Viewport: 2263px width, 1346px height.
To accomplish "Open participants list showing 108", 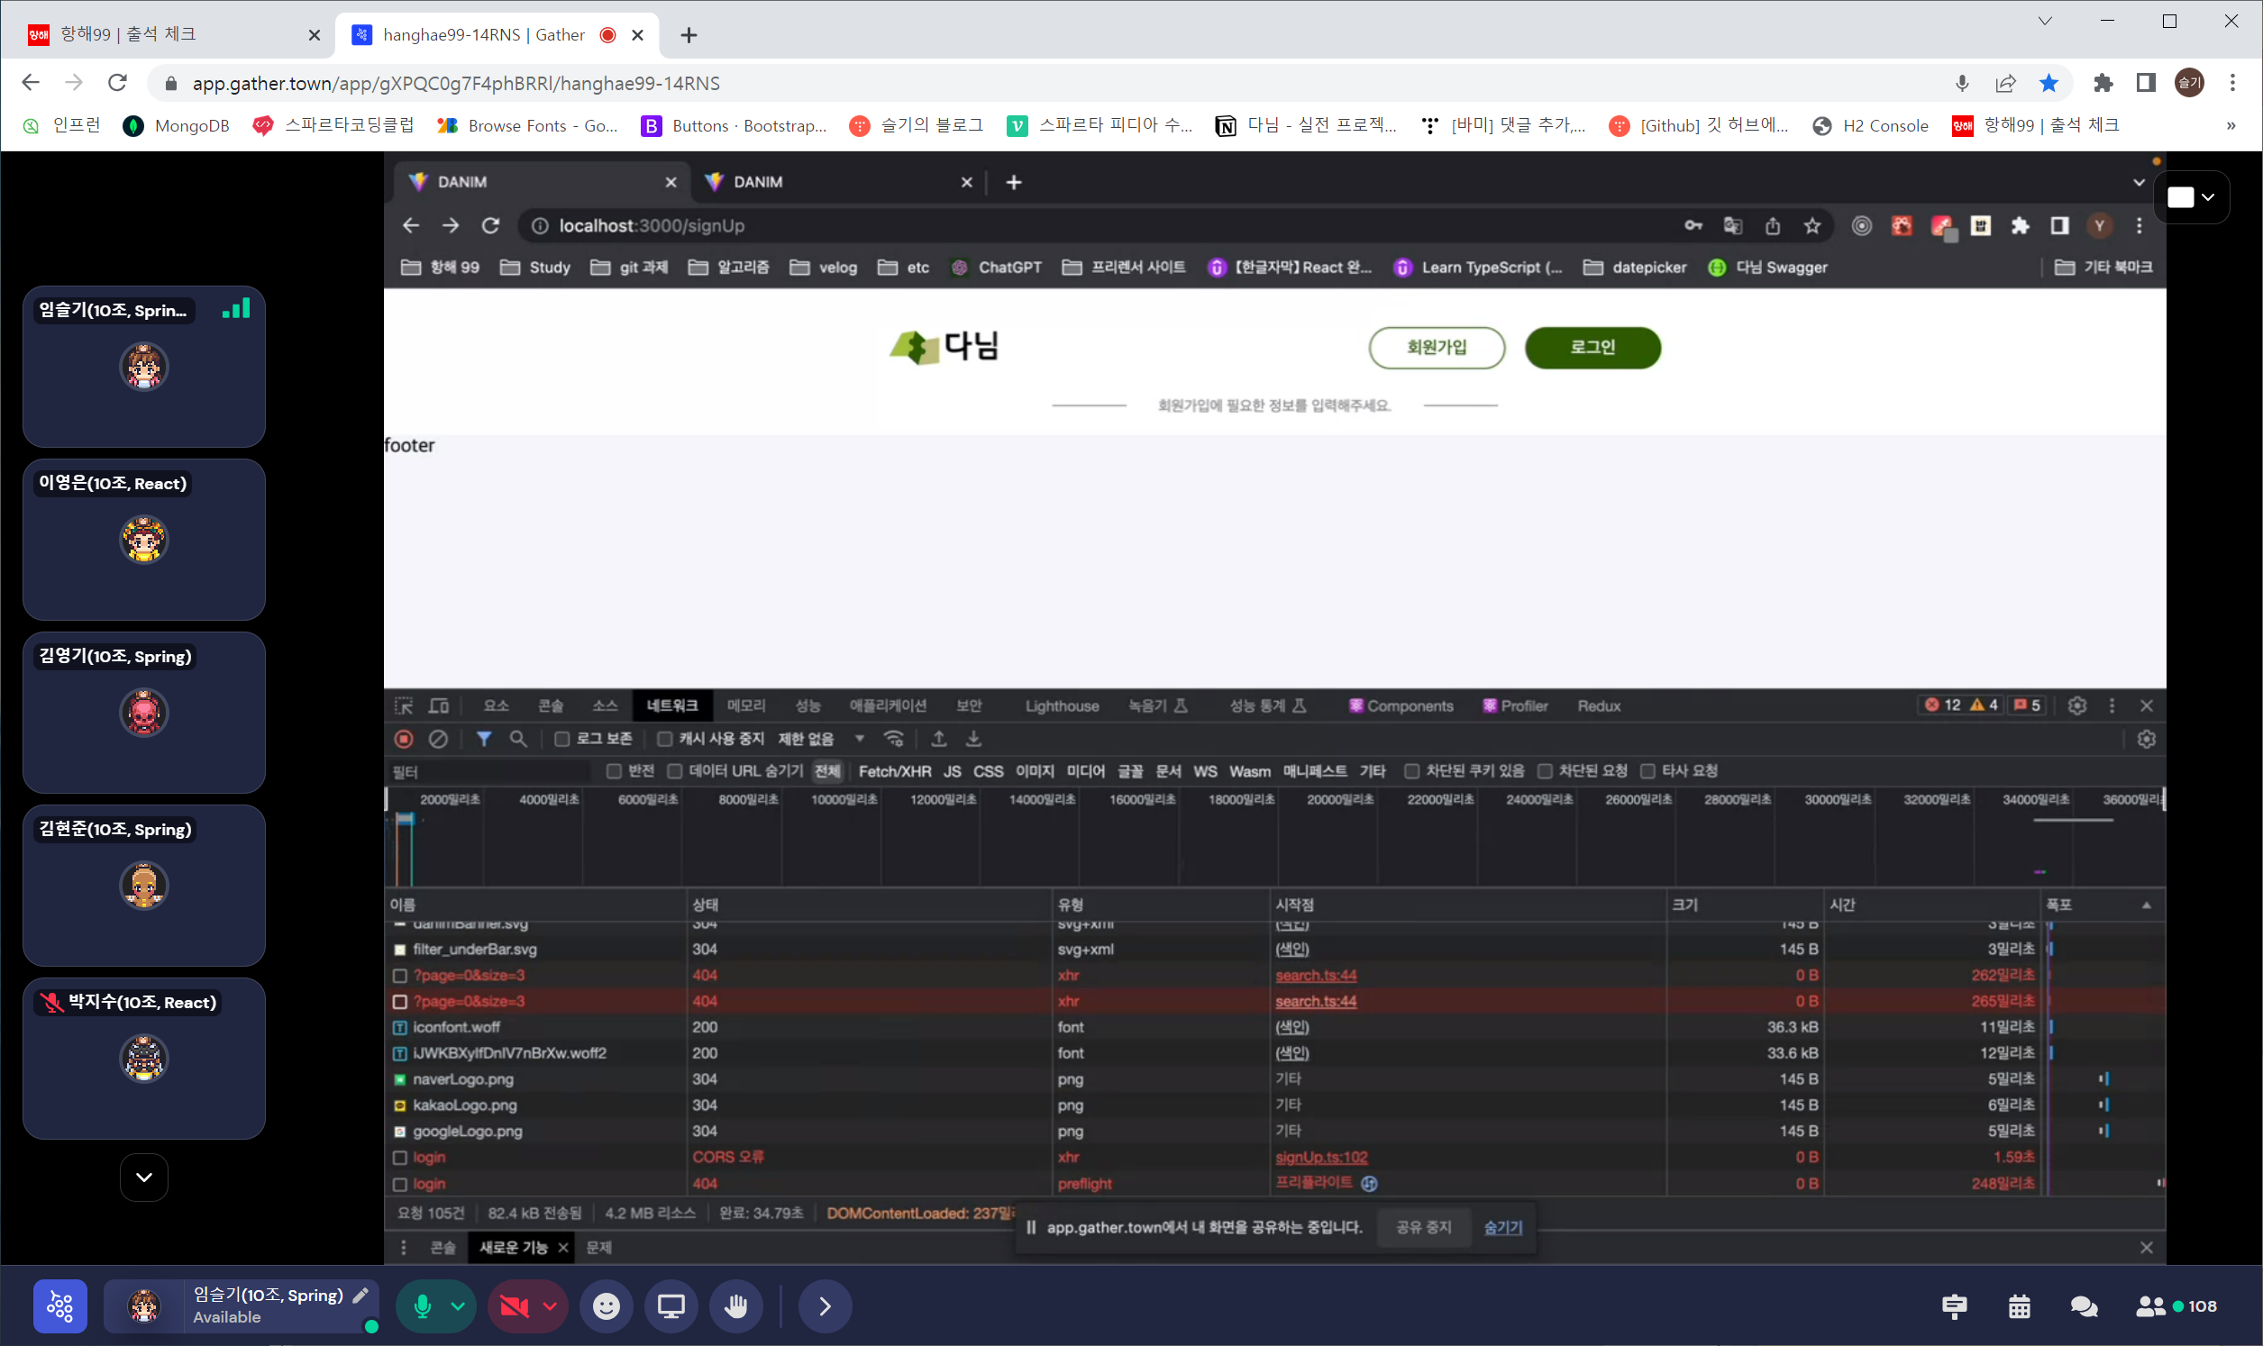I will tap(2176, 1306).
